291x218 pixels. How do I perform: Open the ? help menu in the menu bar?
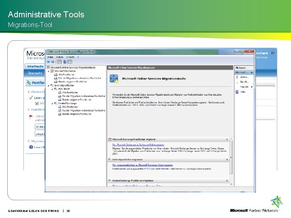click(x=78, y=57)
